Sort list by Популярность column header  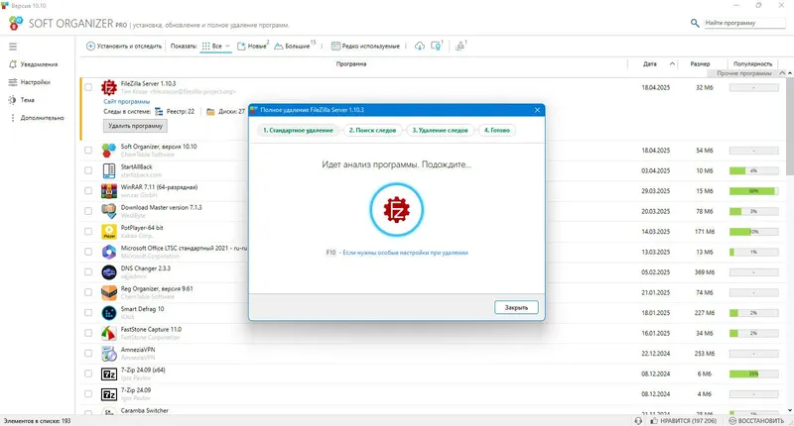tap(752, 64)
